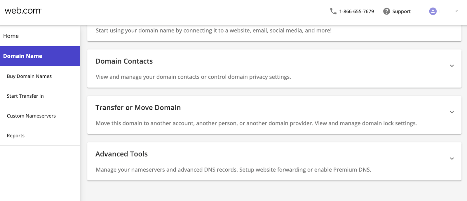Click the Premium DNS description text

point(233,170)
